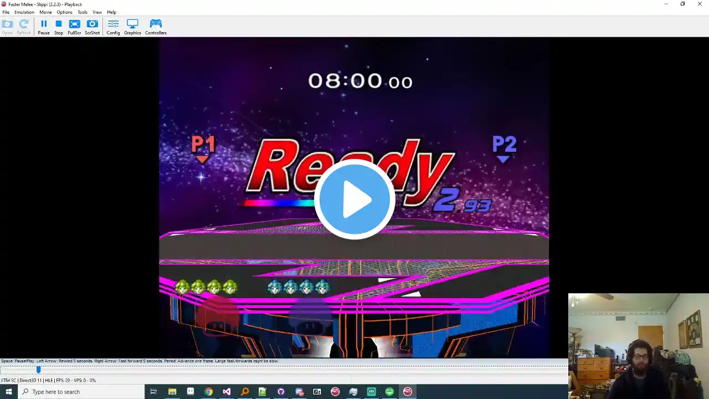Take a screenshot with ScrShot icon
This screenshot has height=399, width=709.
[92, 27]
